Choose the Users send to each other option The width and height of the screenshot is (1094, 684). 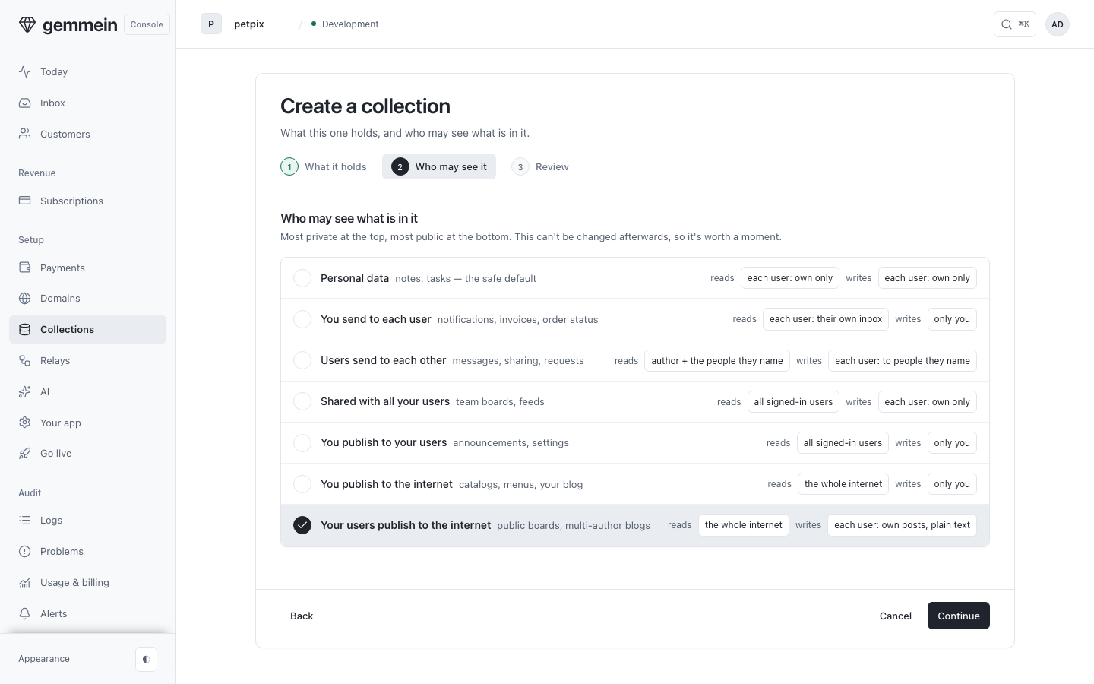pos(302,360)
